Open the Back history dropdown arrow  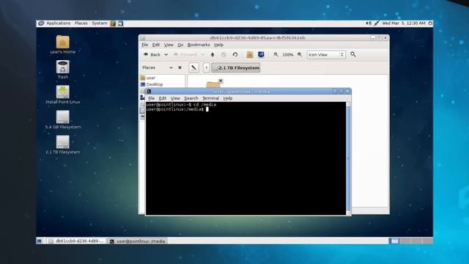[x=166, y=55]
